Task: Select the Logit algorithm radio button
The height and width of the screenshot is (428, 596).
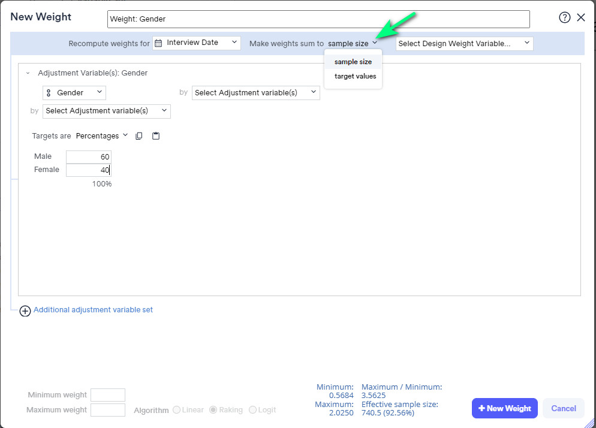Action: pyautogui.click(x=252, y=410)
